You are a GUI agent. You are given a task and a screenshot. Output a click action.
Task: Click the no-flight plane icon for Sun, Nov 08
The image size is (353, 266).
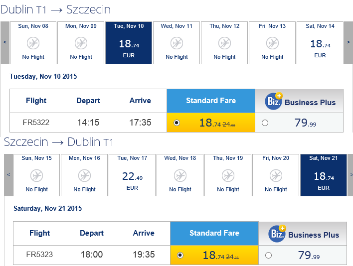tap(33, 43)
